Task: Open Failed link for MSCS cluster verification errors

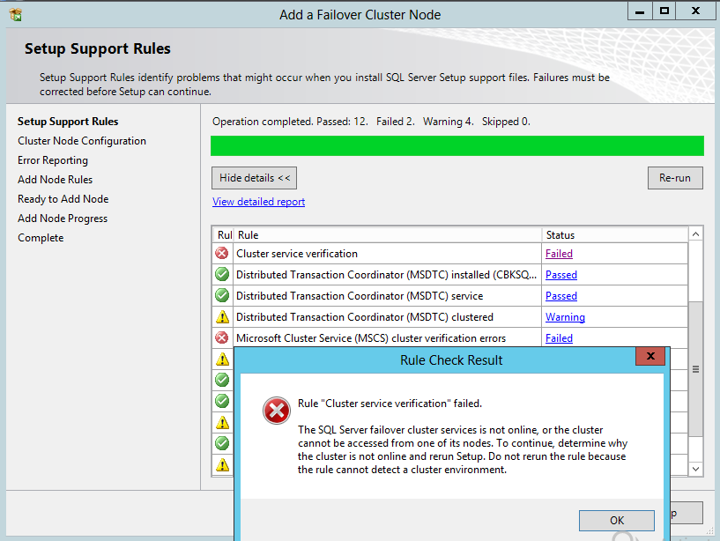Action: [559, 338]
